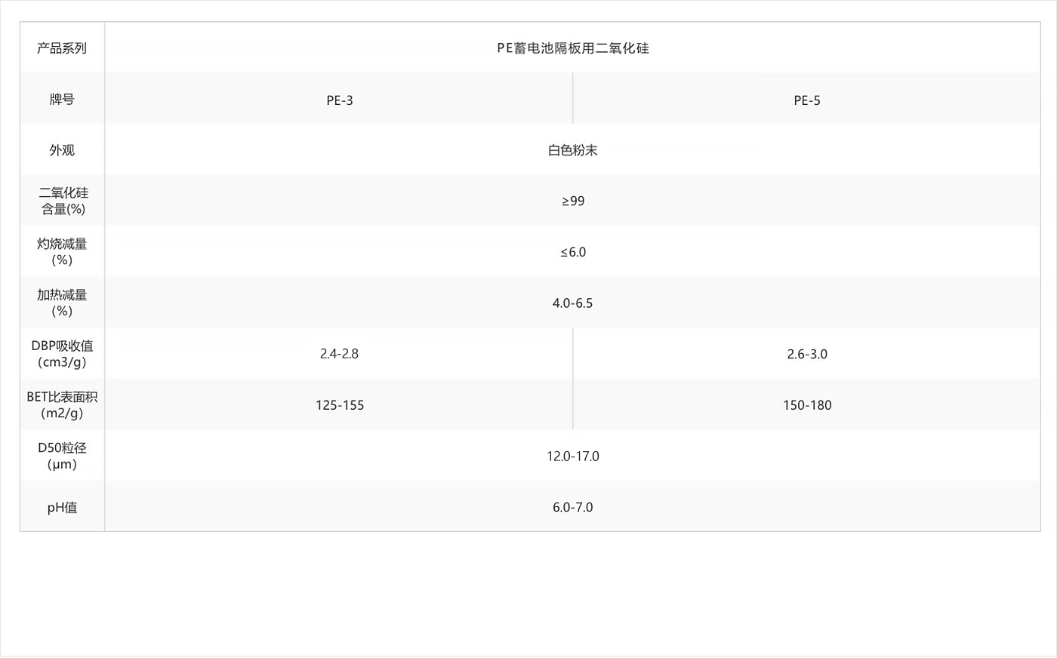
Task: Click the pH值 row label
Action: coord(62,507)
